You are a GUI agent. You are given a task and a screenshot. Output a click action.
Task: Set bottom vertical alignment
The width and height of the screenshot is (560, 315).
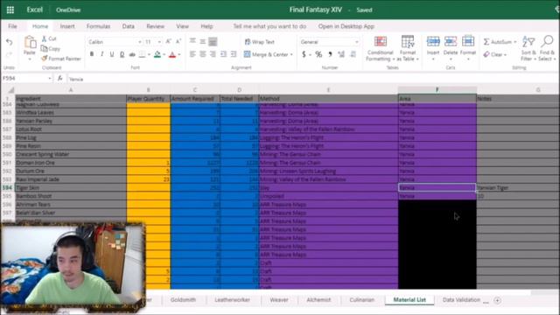click(213, 41)
